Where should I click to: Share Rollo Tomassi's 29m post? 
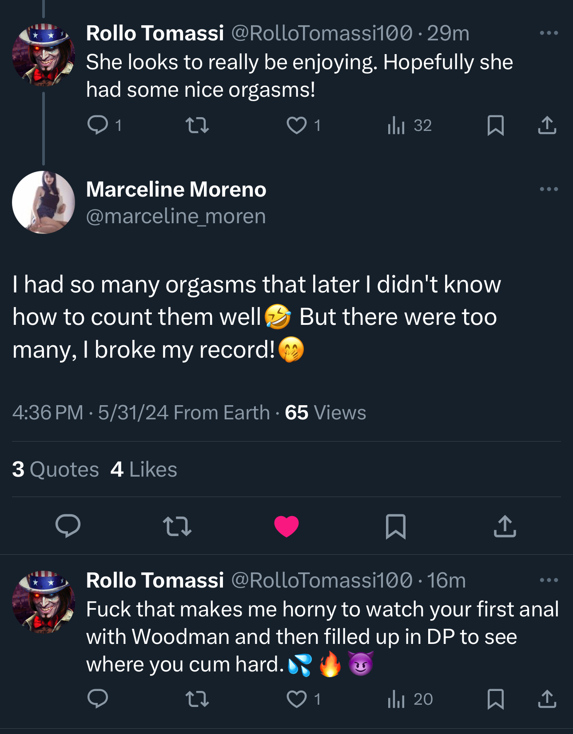pos(547,125)
